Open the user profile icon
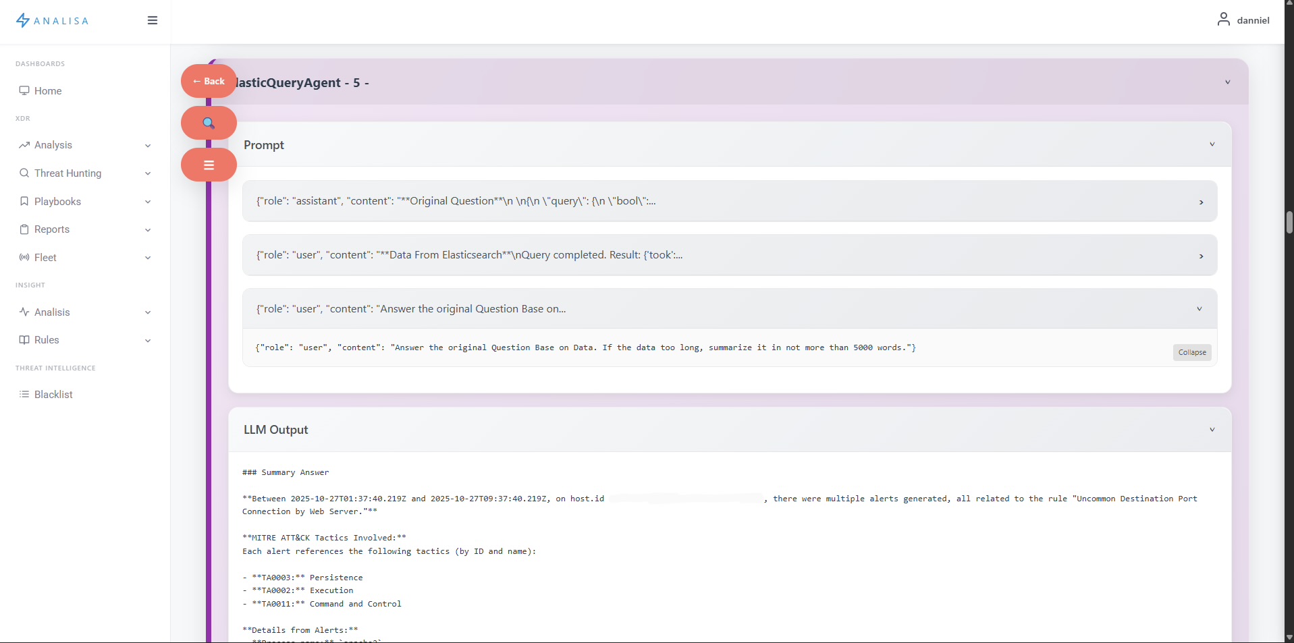Viewport: 1294px width, 643px height. tap(1223, 20)
